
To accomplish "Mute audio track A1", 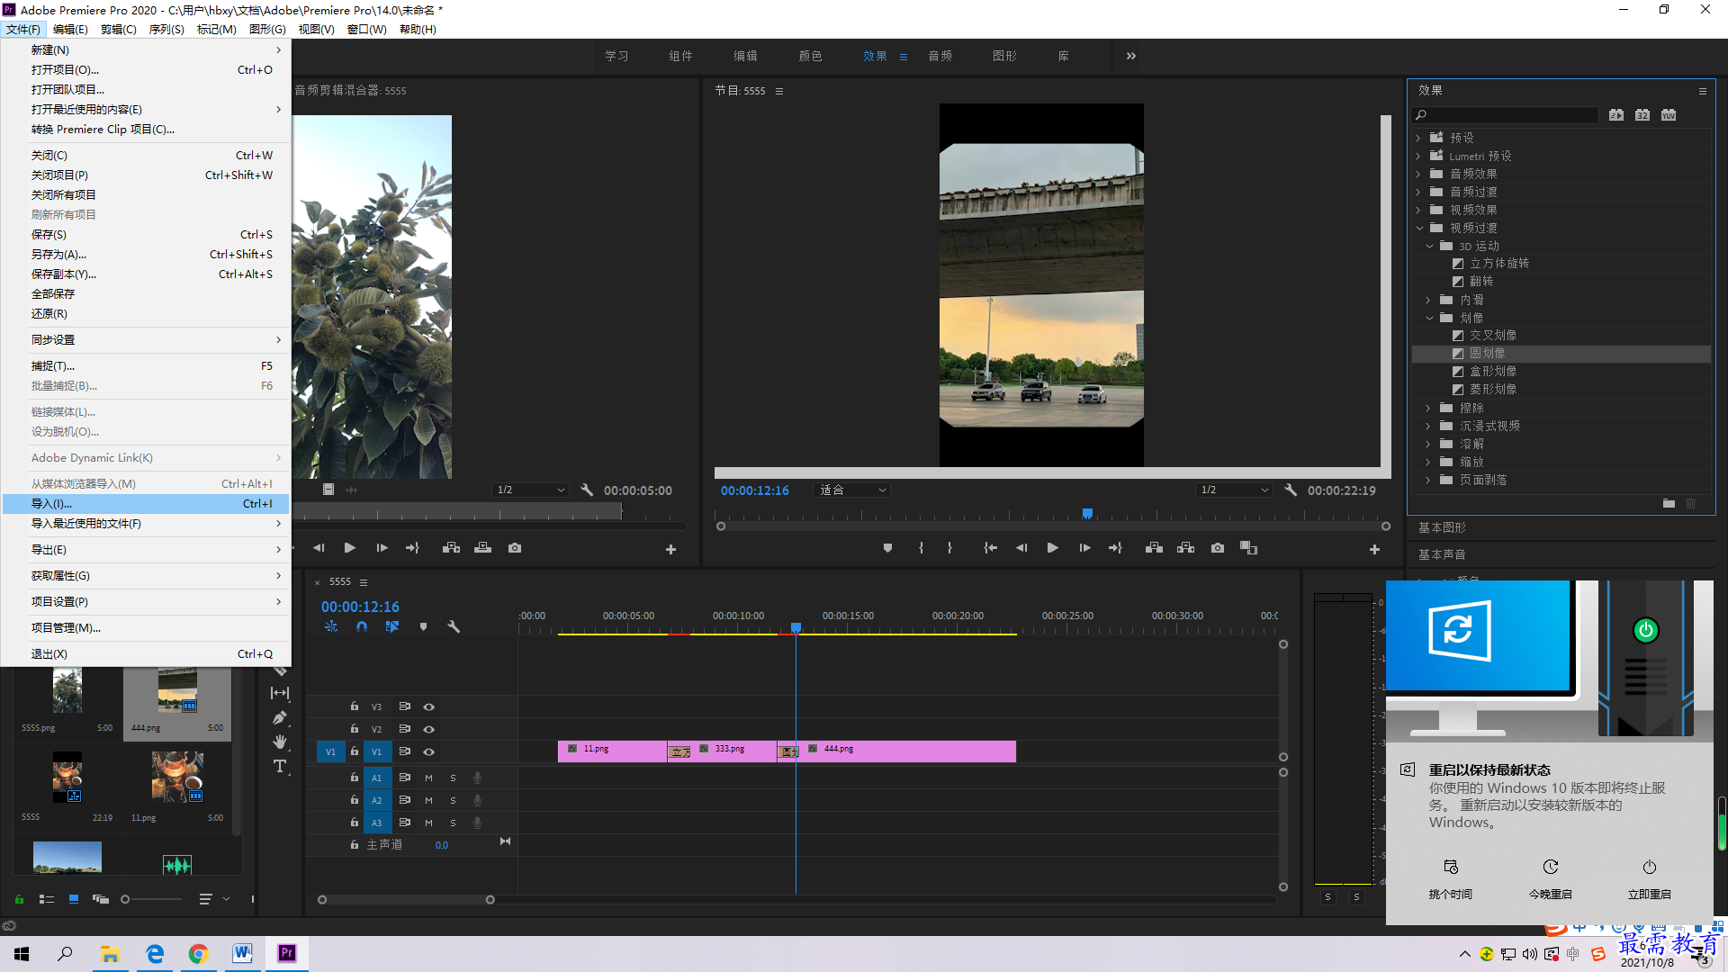I will click(428, 778).
